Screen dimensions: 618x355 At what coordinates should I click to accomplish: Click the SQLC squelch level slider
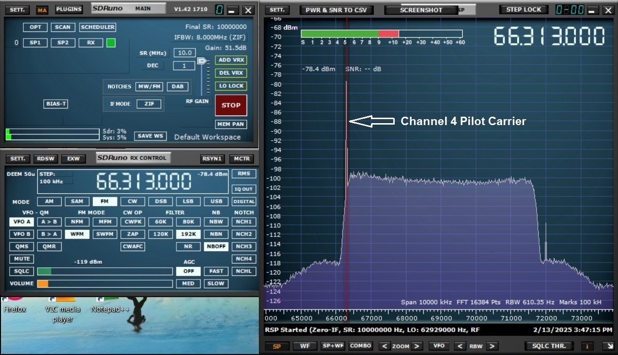click(x=105, y=271)
